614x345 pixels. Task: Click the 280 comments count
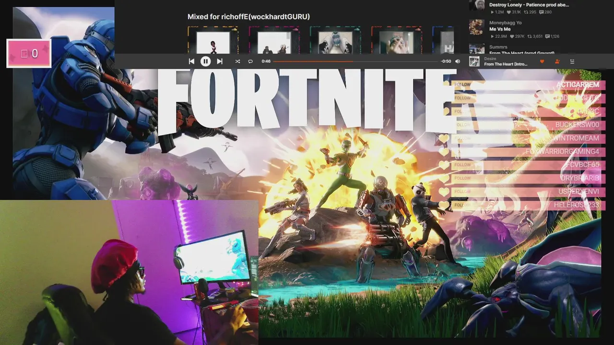(x=545, y=12)
